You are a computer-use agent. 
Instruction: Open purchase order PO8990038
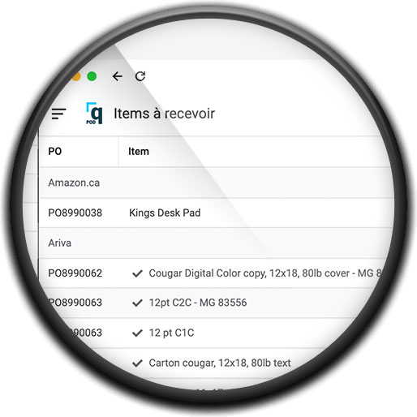(x=75, y=213)
